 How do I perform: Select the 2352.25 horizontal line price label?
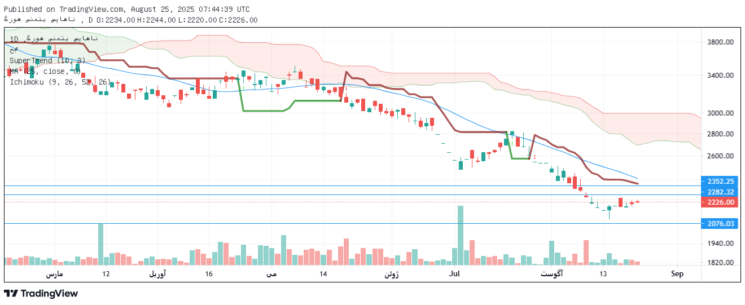tap(721, 182)
